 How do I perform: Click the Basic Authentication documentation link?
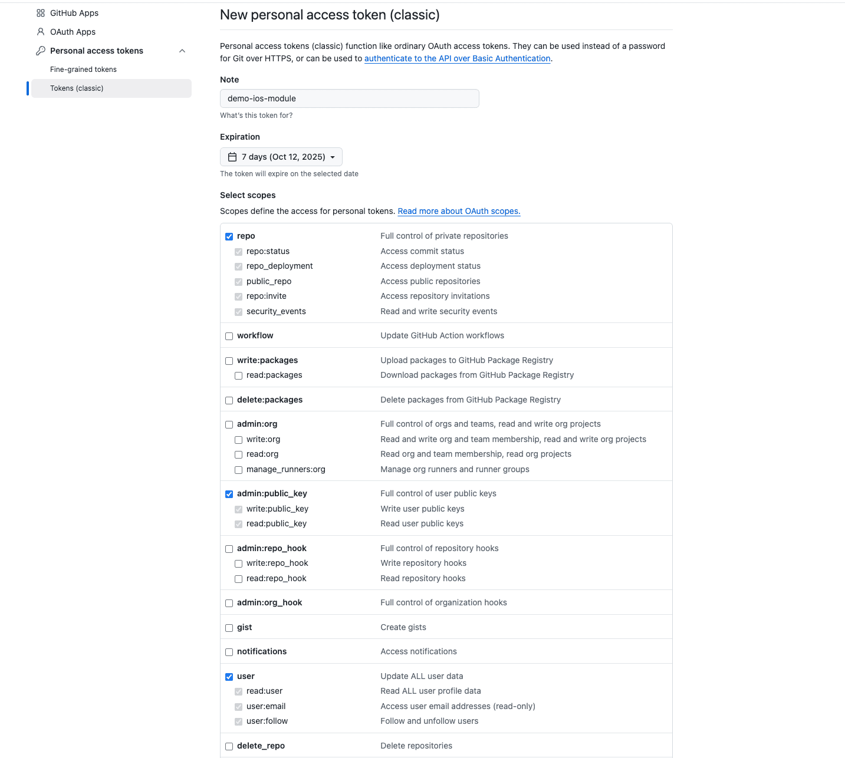457,58
